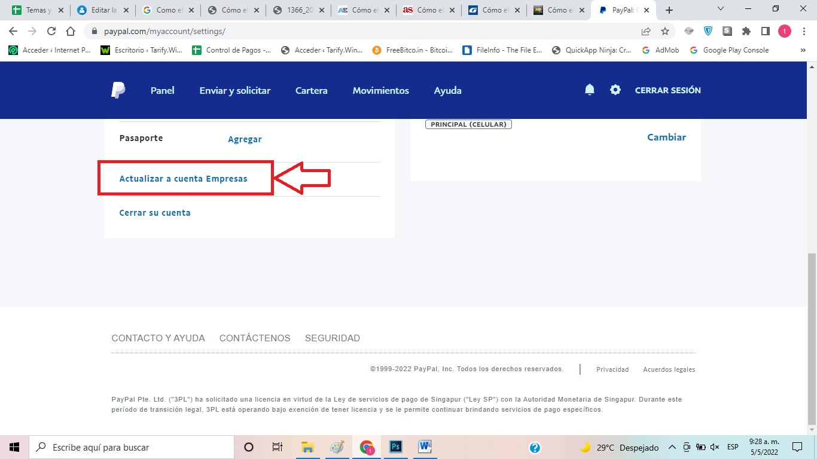Open a new browser tab with plus
Viewport: 817px width, 459px height.
[669, 10]
